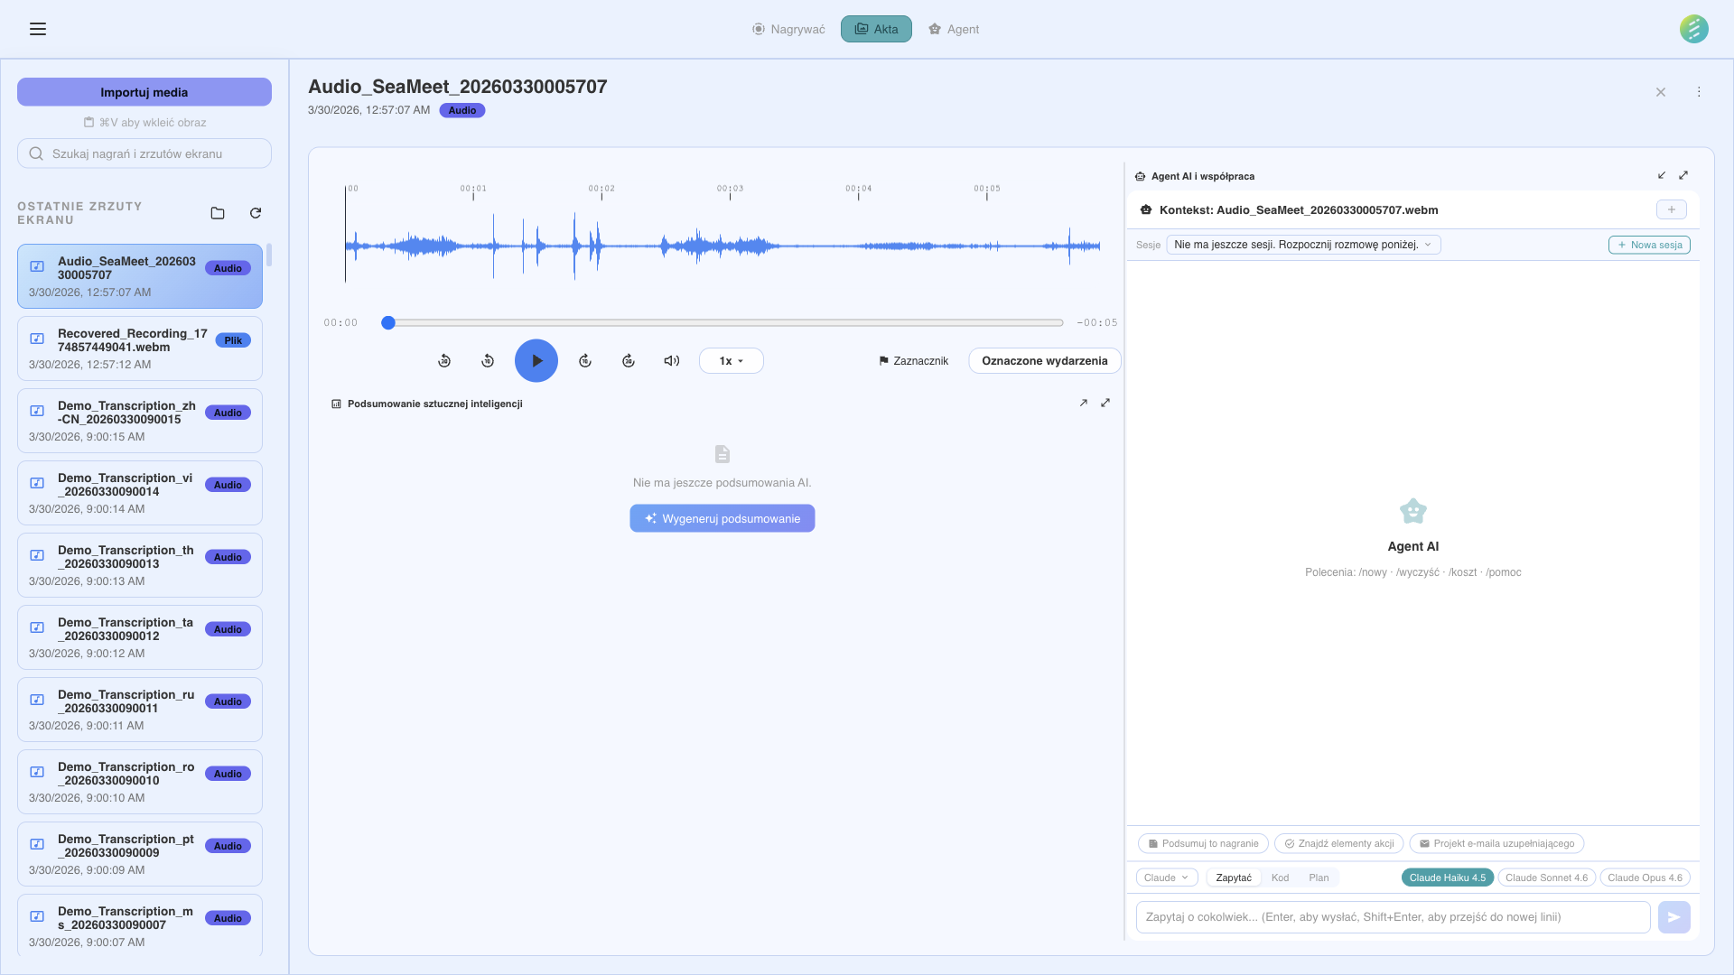Refresh the recent screenshots list
Viewport: 1734px width, 975px height.
pyautogui.click(x=256, y=213)
